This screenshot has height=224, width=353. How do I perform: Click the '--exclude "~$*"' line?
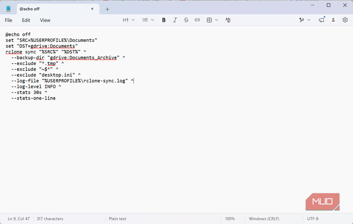tap(35, 69)
